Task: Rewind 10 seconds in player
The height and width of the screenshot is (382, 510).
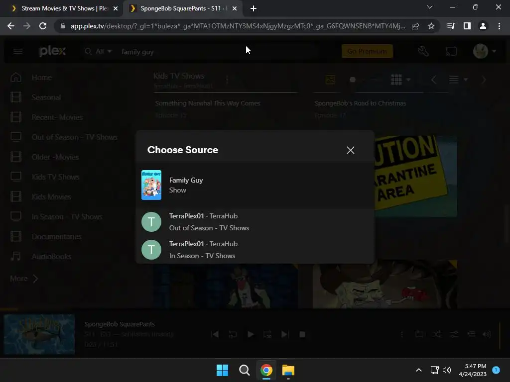Action: (x=233, y=334)
